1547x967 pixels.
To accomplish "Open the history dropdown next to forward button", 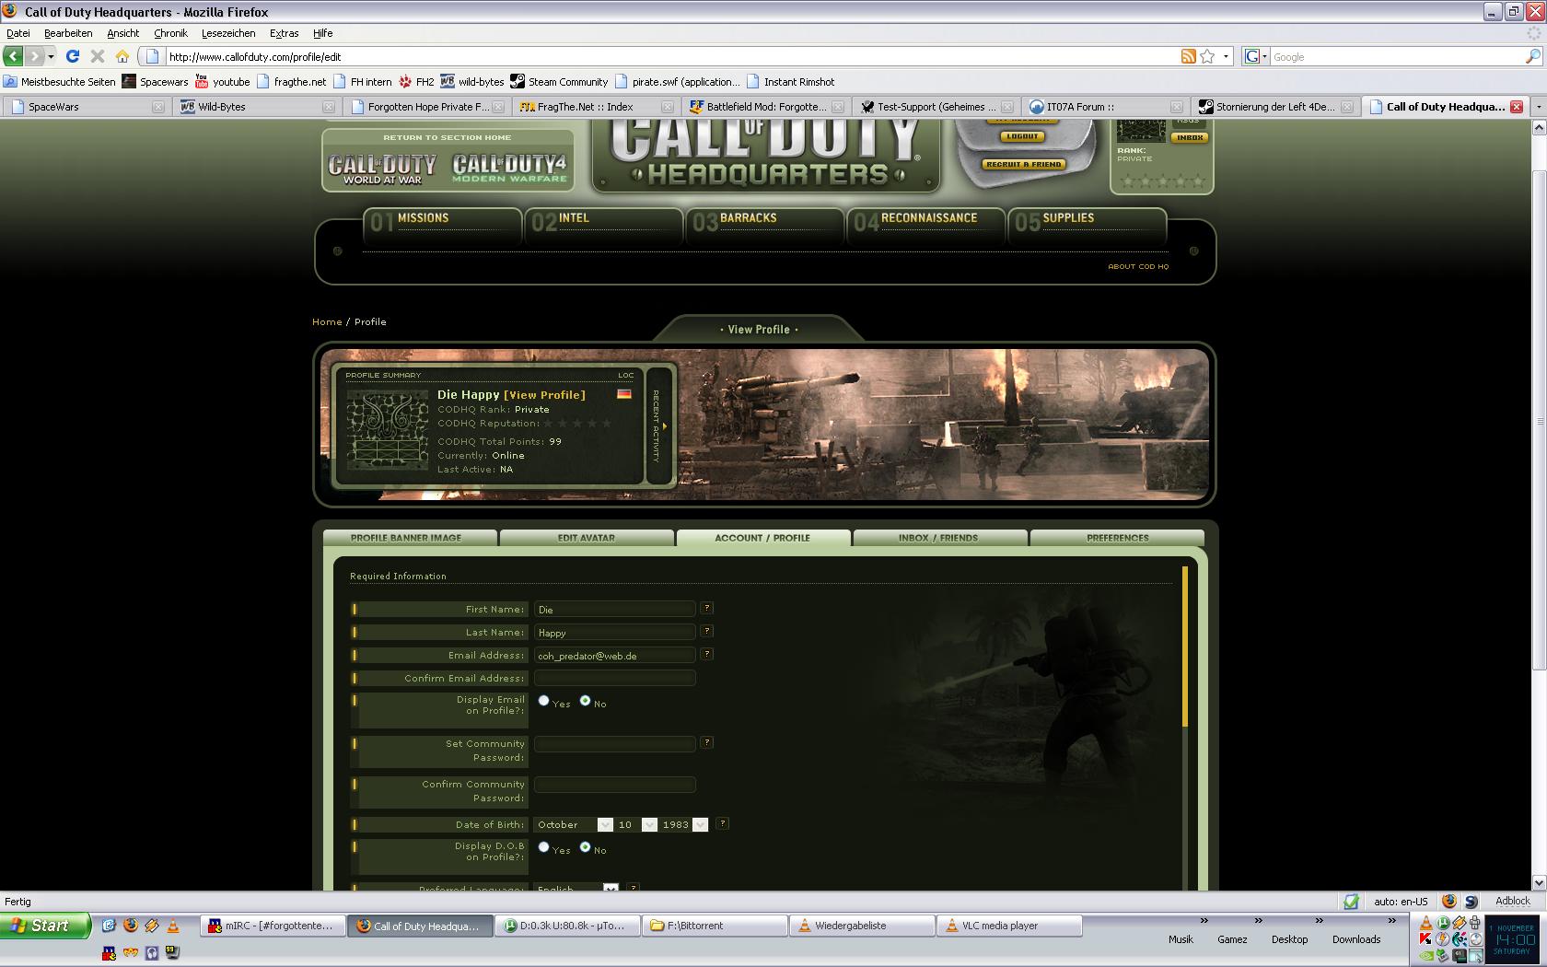I will [x=51, y=56].
